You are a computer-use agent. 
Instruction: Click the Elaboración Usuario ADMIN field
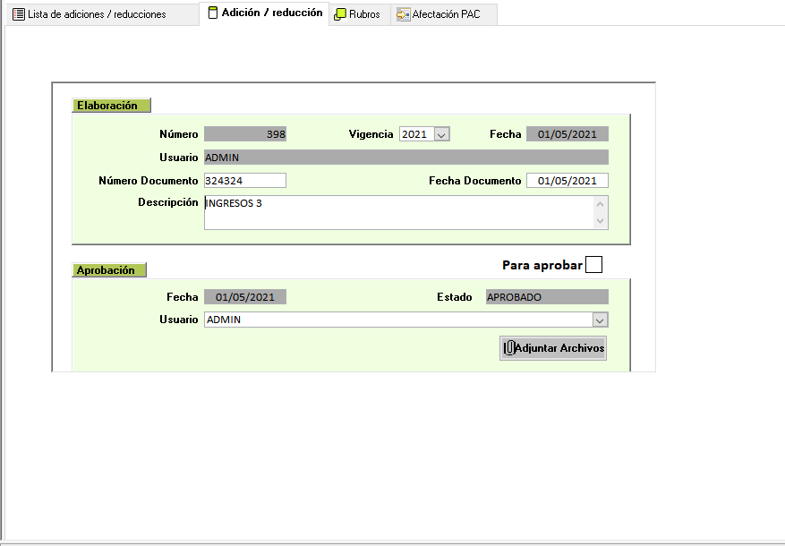point(405,158)
